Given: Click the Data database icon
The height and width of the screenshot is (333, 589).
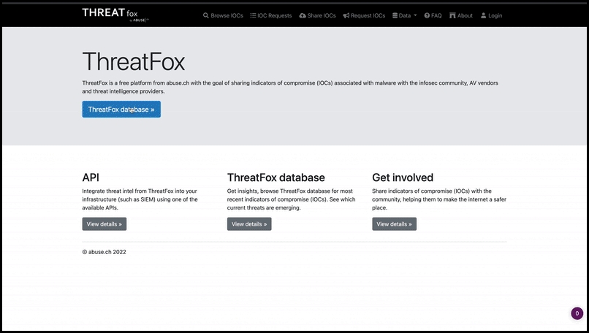Looking at the screenshot, I should click(x=395, y=15).
